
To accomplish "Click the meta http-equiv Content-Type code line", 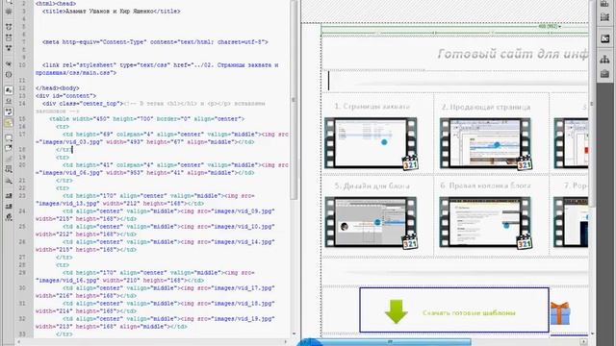I will 155,42.
